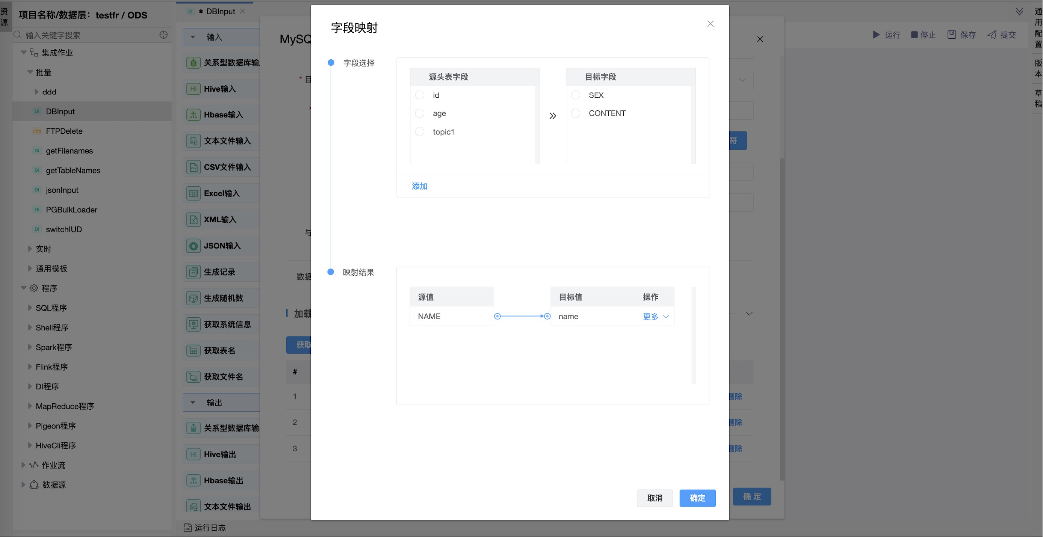The image size is (1043, 537).
Task: Click the Hive输入 component icon
Action: (x=193, y=89)
